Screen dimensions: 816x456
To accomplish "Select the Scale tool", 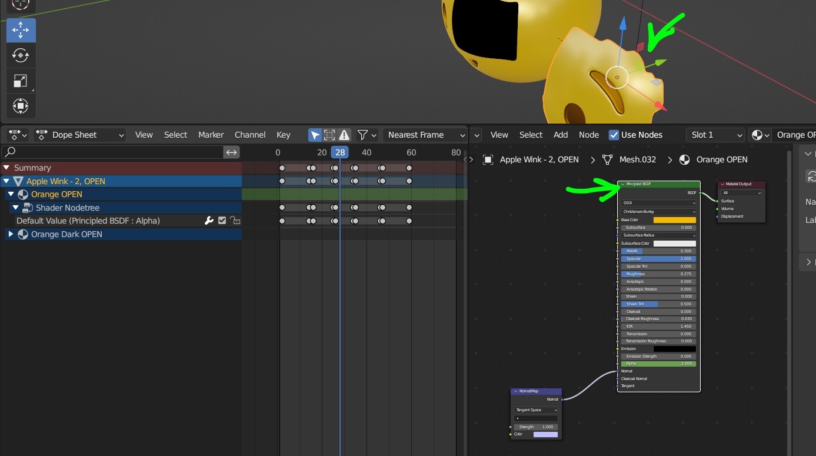I will point(21,81).
